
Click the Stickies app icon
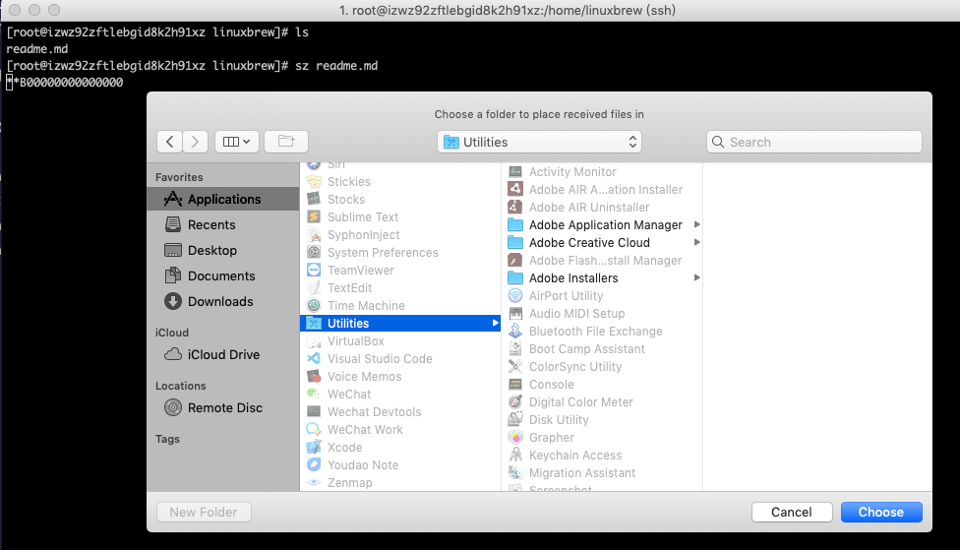[x=314, y=181]
